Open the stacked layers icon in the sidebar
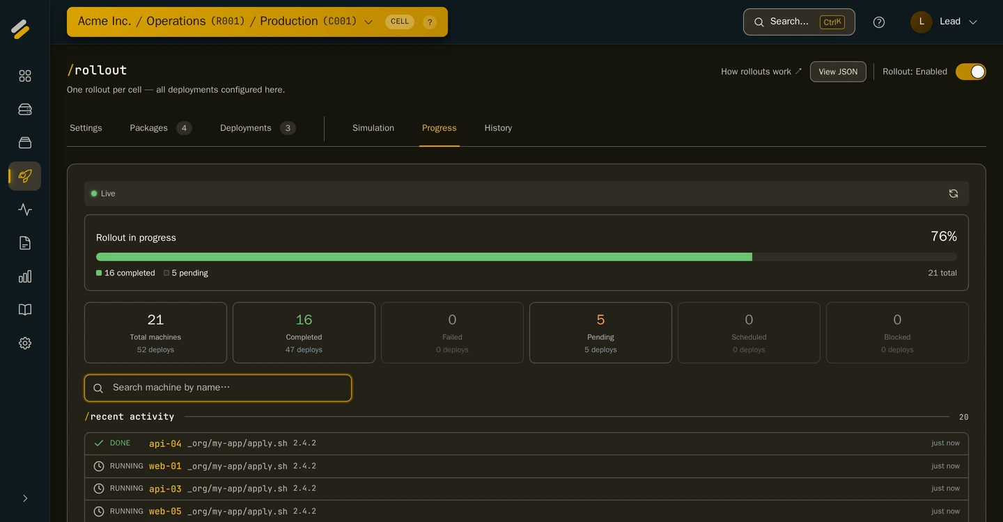Viewport: 1003px width, 522px height. 25,143
